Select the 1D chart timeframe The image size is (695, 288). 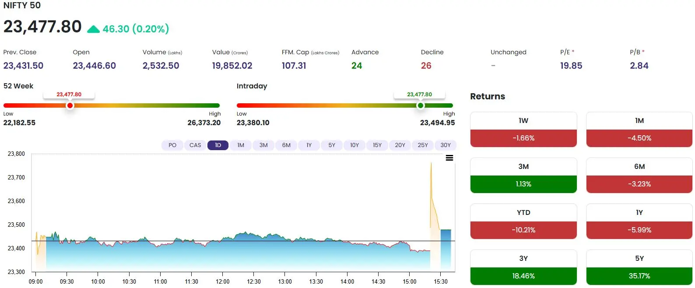click(218, 145)
